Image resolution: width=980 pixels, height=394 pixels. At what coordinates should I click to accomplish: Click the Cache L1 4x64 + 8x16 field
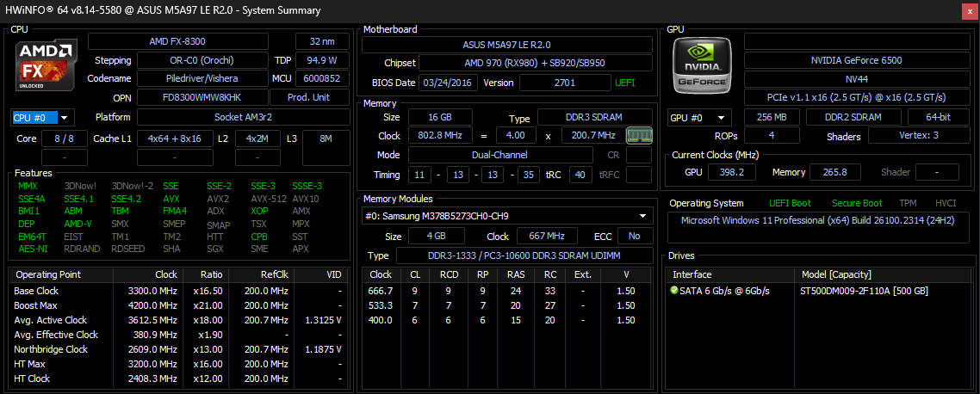(174, 139)
